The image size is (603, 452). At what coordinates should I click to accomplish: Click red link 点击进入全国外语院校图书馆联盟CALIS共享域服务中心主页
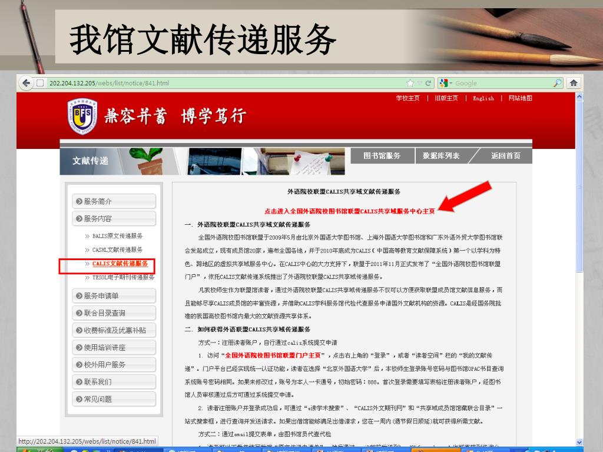[x=350, y=211]
